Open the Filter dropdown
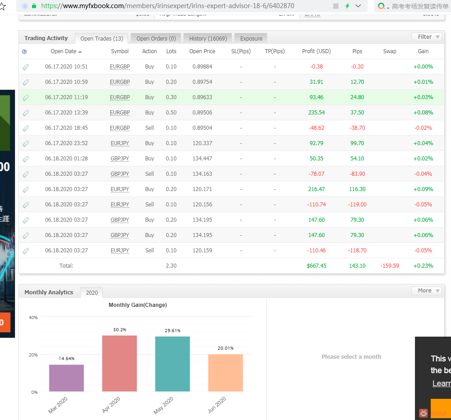 point(426,37)
